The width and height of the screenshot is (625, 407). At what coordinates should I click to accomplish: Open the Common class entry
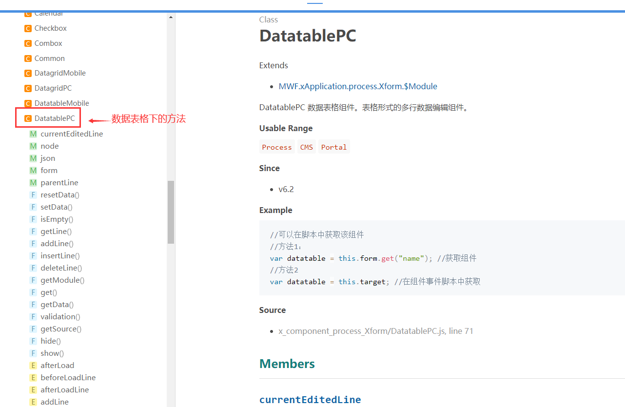coord(49,58)
